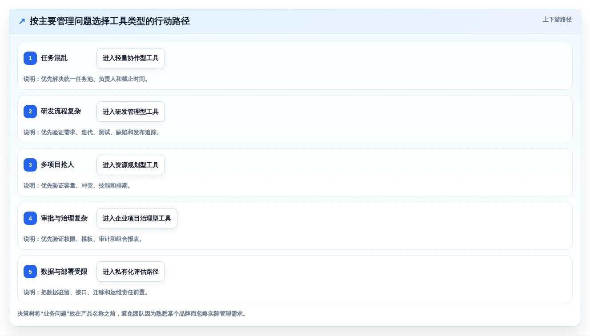Viewport: 590px width, 336px height.
Task: Select the 多项目抢人 heading
Action: (57, 164)
